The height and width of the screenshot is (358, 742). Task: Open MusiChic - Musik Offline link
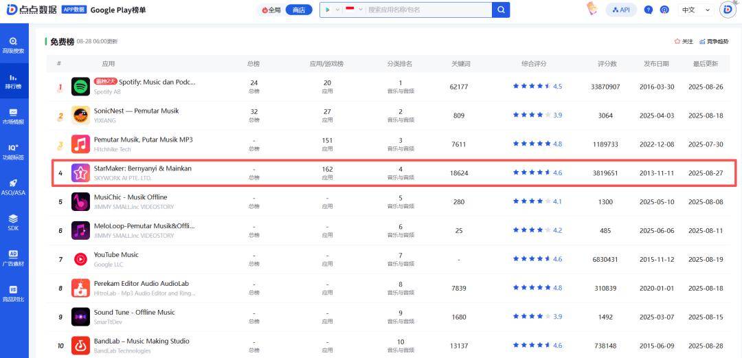pos(130,197)
